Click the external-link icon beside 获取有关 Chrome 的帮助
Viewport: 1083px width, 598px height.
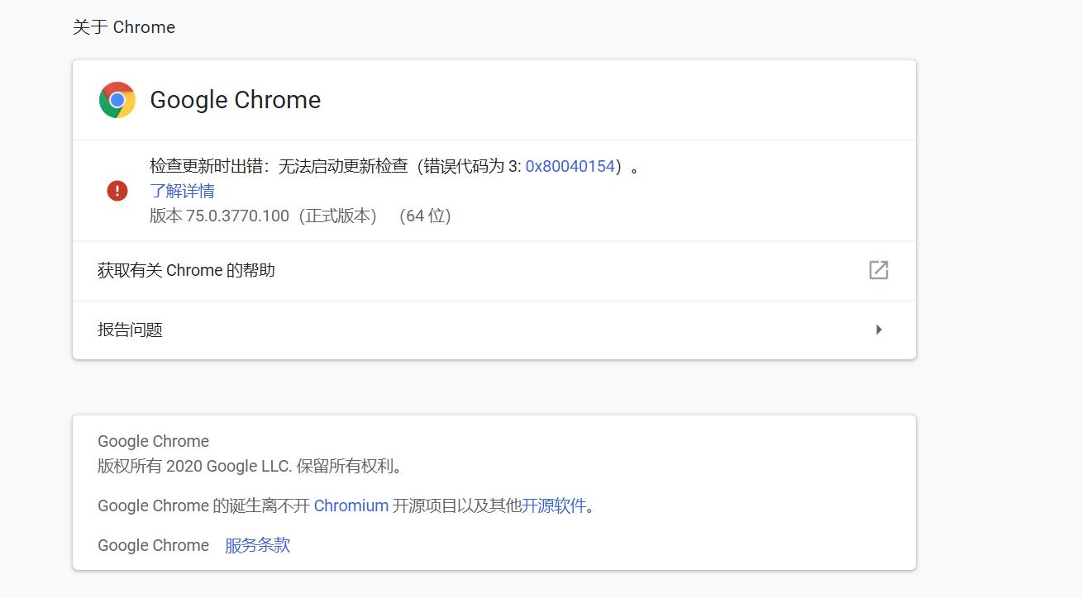(x=879, y=270)
